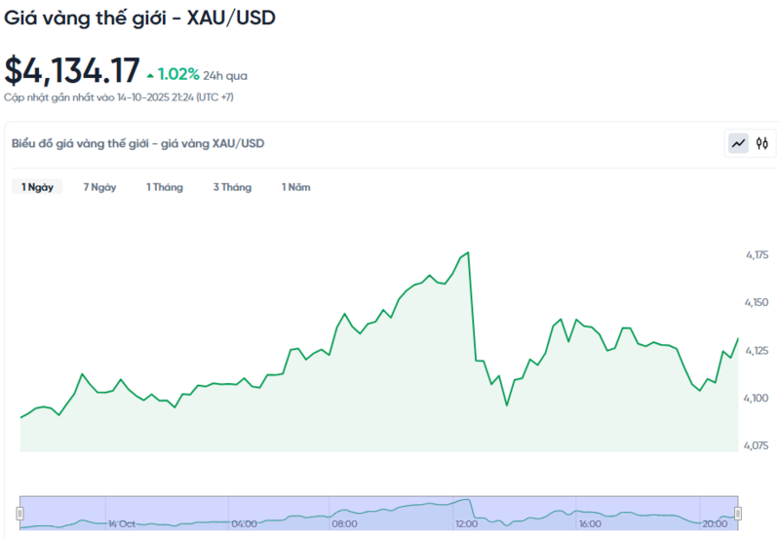Switch to the 1 Tháng range
Screen dimensions: 780x539
[165, 187]
